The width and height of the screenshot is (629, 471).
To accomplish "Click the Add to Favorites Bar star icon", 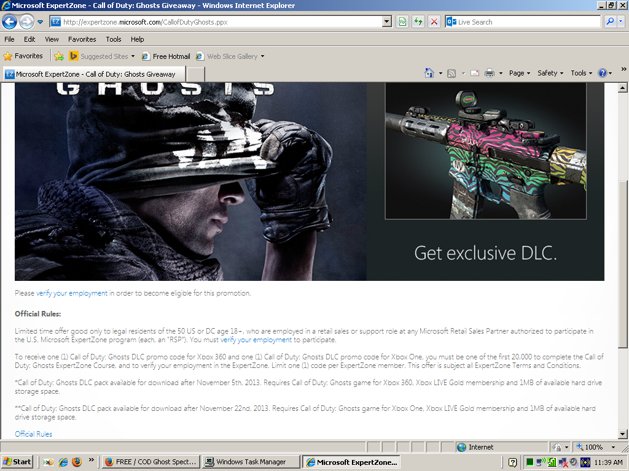I will (x=59, y=56).
